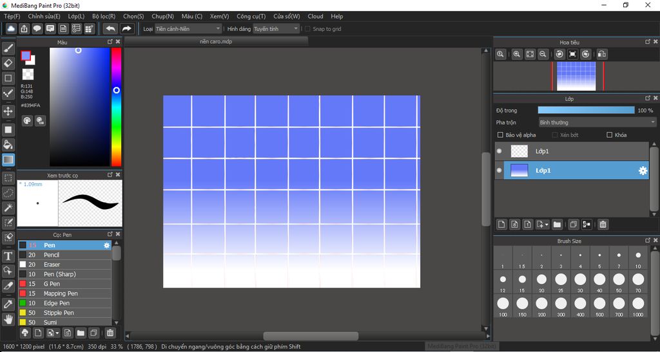This screenshot has width=660, height=352.
Task: Click the canvas vertical scrollbar
Action: tap(486, 189)
